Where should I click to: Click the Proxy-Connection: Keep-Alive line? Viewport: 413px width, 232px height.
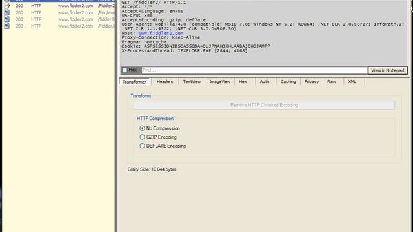[x=161, y=37]
